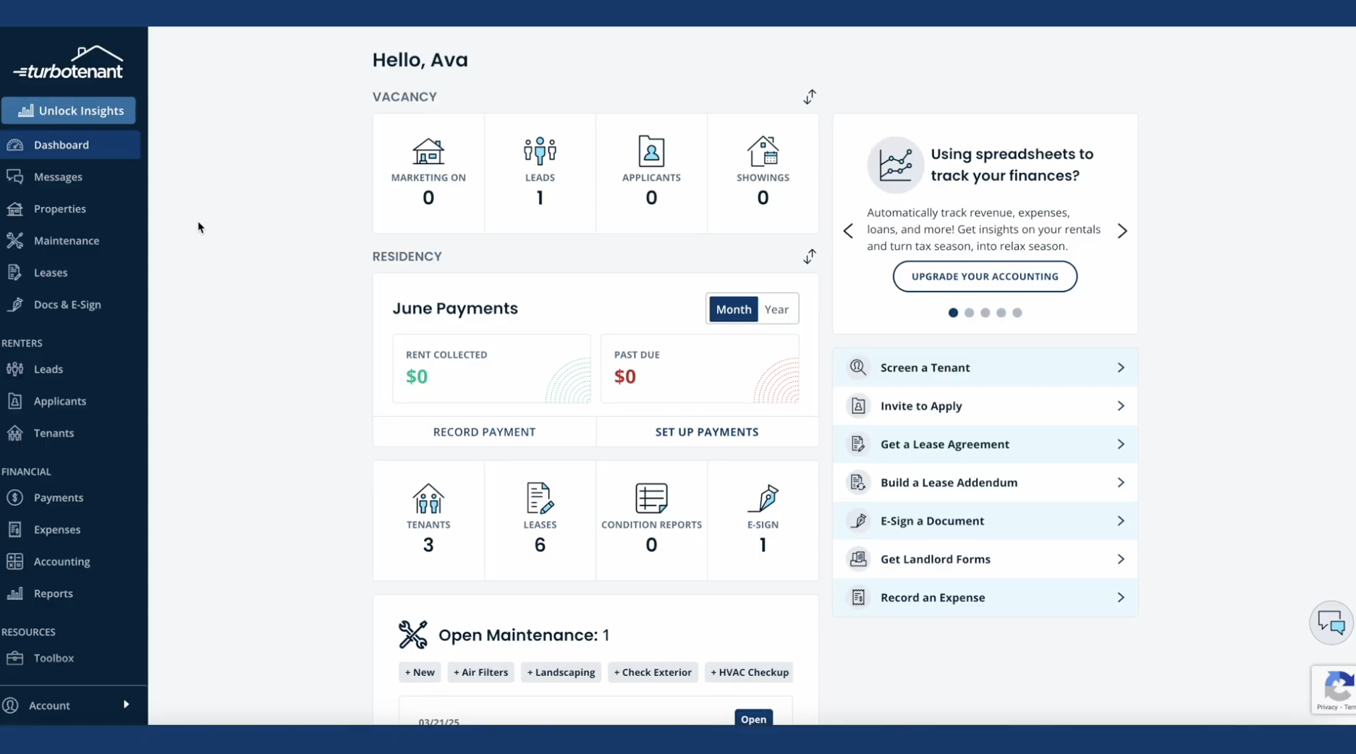Open the Maintenance section

(x=66, y=240)
